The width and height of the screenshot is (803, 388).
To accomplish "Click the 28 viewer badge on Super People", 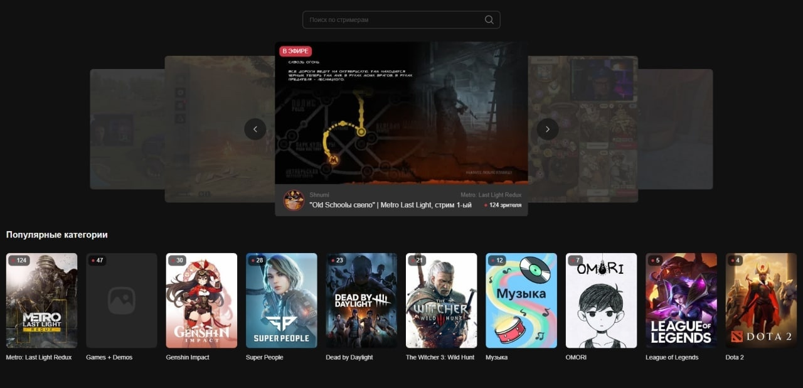I will pos(257,261).
